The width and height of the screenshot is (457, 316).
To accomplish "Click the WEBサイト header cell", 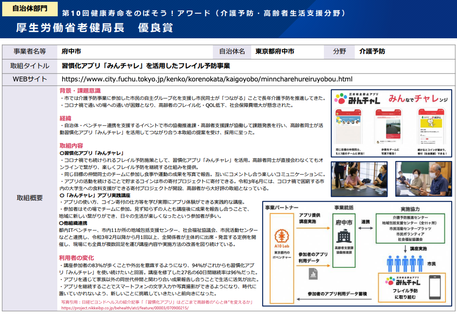I will [x=30, y=79].
